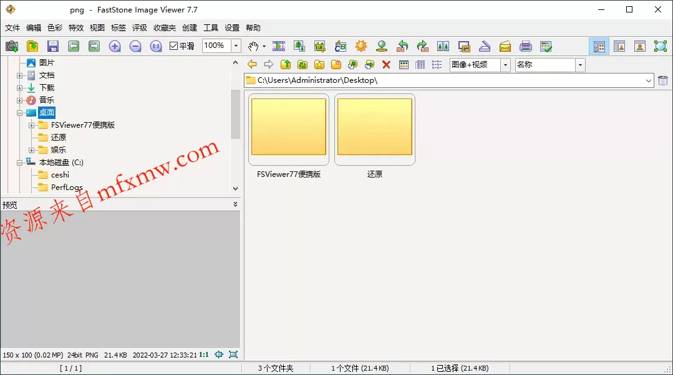
Task: Collapse the 预览 preview panel with the chevron
Action: 235,204
